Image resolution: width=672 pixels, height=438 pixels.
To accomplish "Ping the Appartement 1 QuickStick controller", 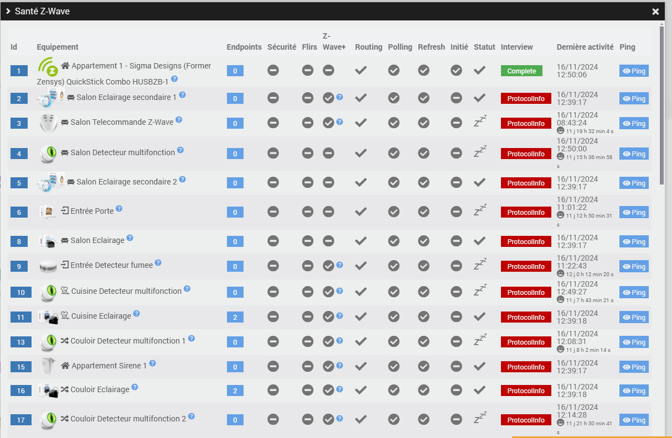I will pyautogui.click(x=634, y=71).
